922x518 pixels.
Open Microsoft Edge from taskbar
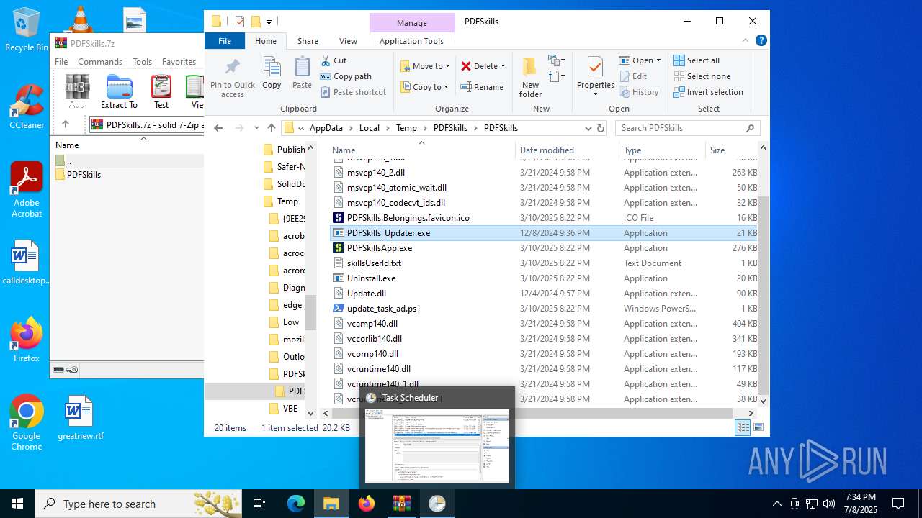click(x=296, y=504)
